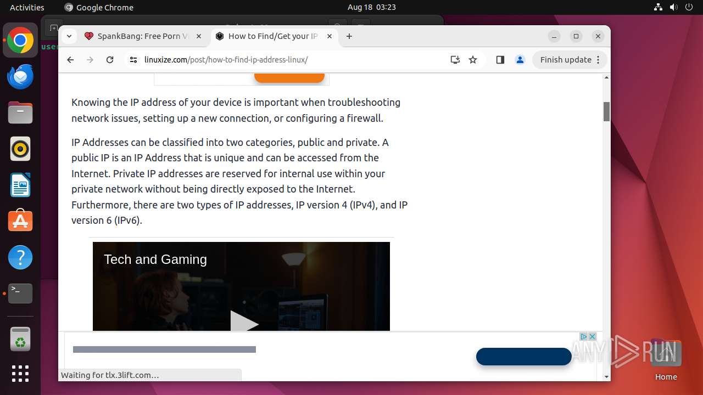
Task: Switch to the SpankBang browser tab
Action: click(x=143, y=36)
